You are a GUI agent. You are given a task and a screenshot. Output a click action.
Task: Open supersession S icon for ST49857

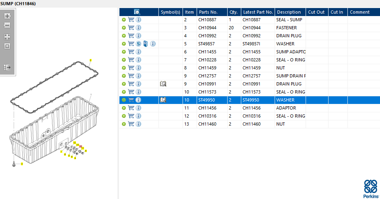(138, 43)
